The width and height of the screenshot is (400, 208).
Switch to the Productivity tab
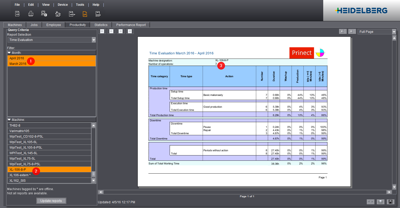pos(78,25)
